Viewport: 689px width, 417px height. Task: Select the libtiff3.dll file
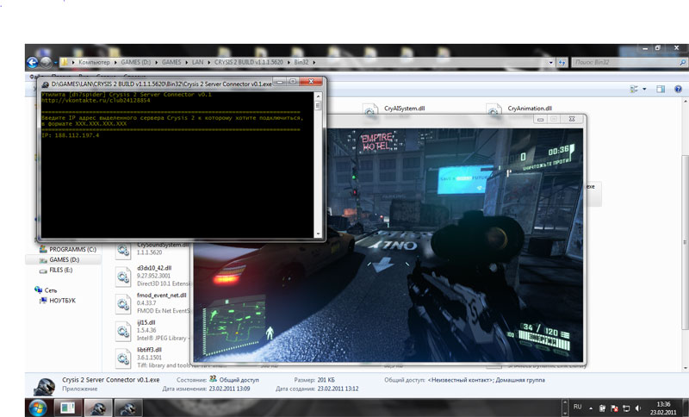(x=149, y=350)
